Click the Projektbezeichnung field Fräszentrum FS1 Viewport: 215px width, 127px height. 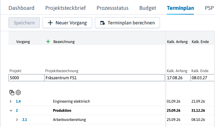click(105, 78)
